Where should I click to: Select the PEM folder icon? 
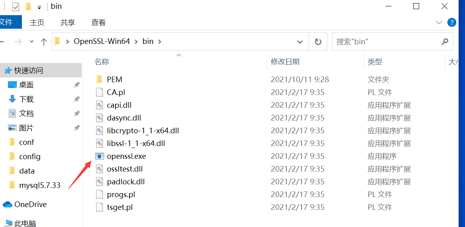100,79
